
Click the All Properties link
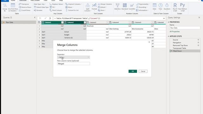coord(174,32)
